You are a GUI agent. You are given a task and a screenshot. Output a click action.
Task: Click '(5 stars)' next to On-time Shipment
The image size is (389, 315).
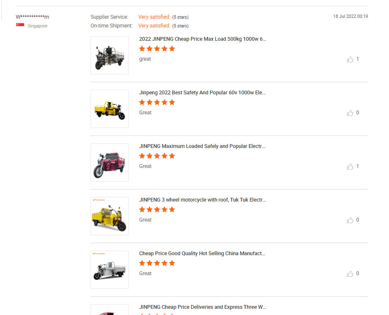click(180, 26)
